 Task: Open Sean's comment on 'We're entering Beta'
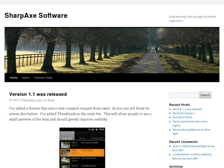tap(193, 148)
